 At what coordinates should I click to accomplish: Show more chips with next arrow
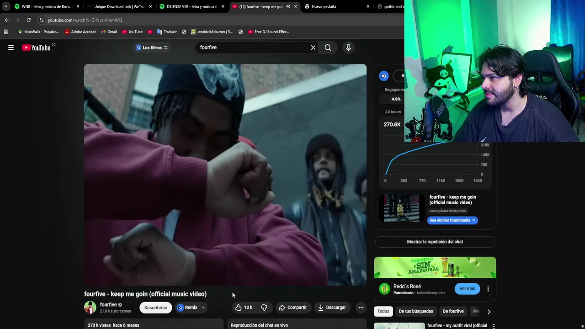489,312
